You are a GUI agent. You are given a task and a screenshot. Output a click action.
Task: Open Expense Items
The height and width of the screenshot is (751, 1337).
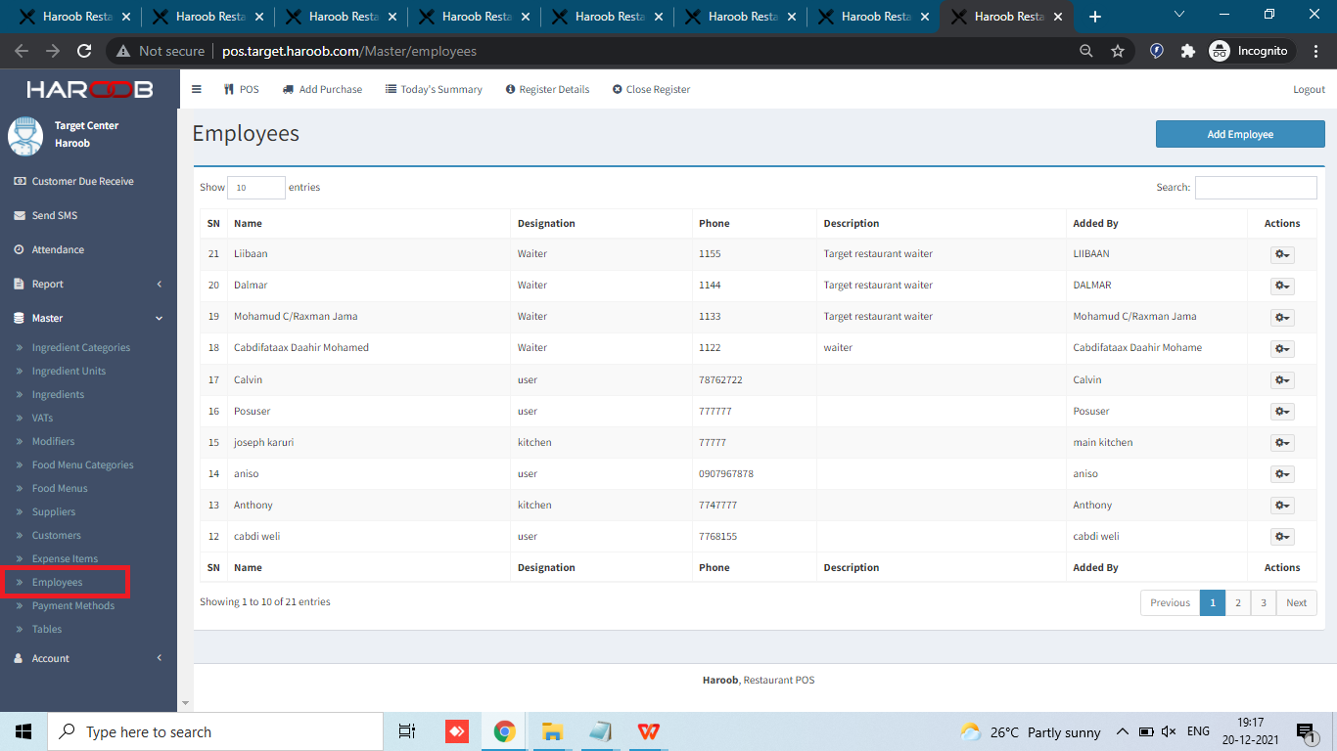pyautogui.click(x=65, y=558)
